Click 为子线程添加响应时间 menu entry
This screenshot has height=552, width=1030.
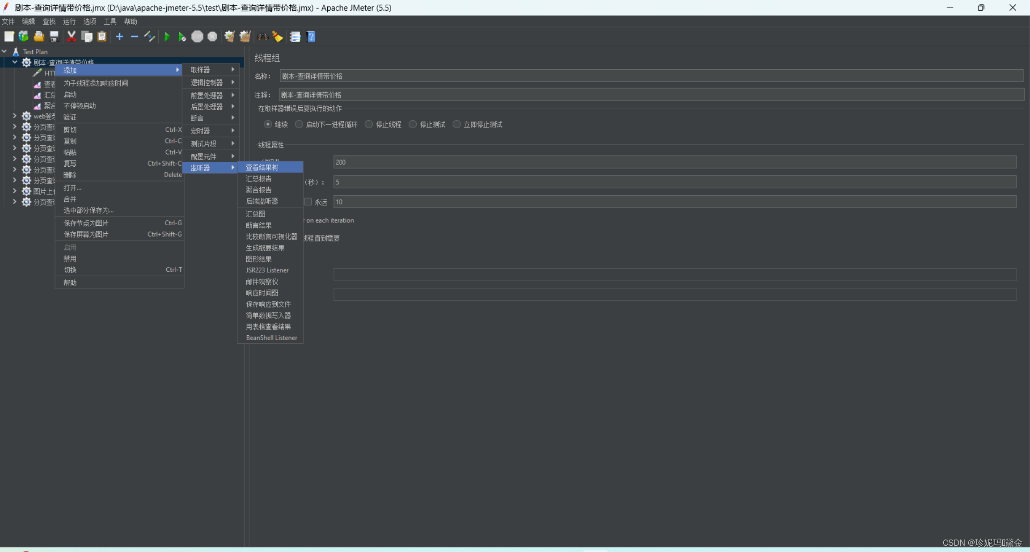tap(119, 83)
